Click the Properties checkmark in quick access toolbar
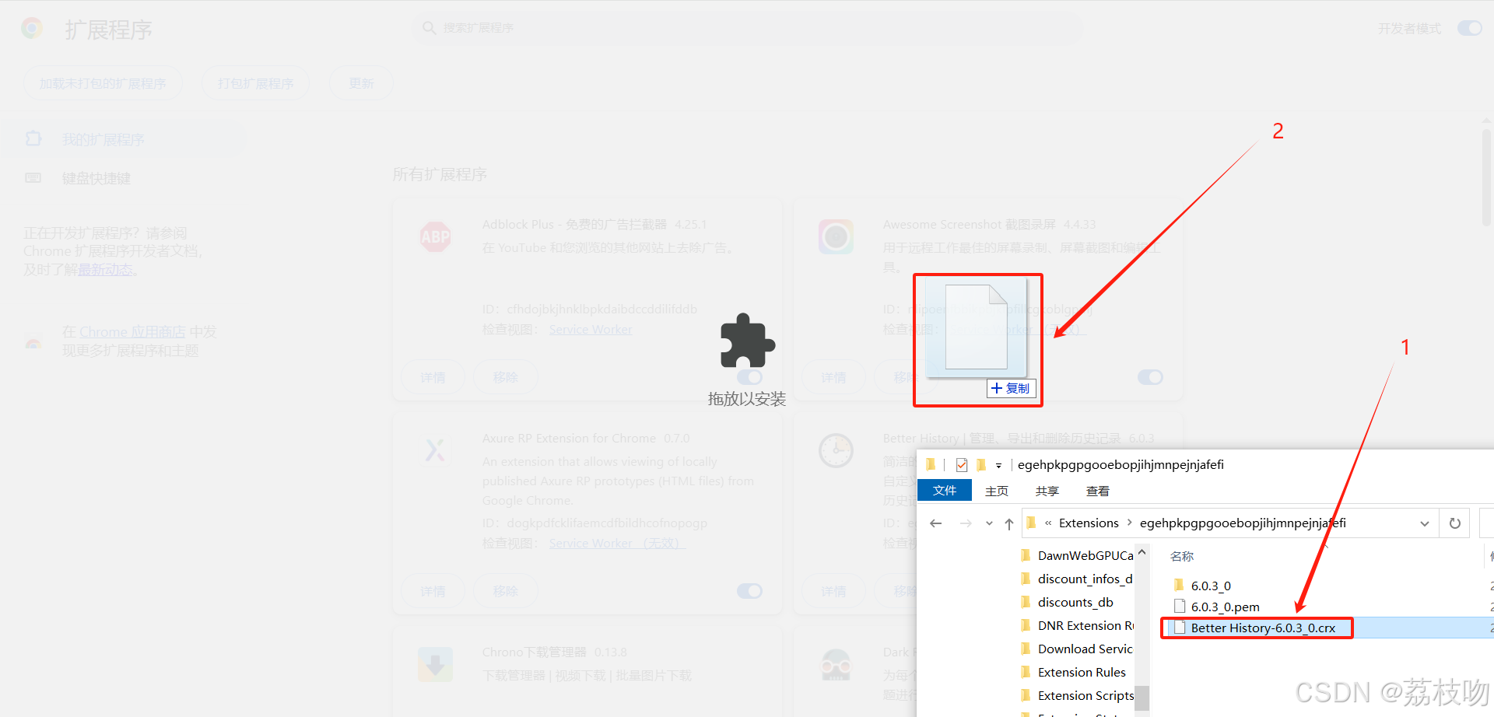 [962, 465]
